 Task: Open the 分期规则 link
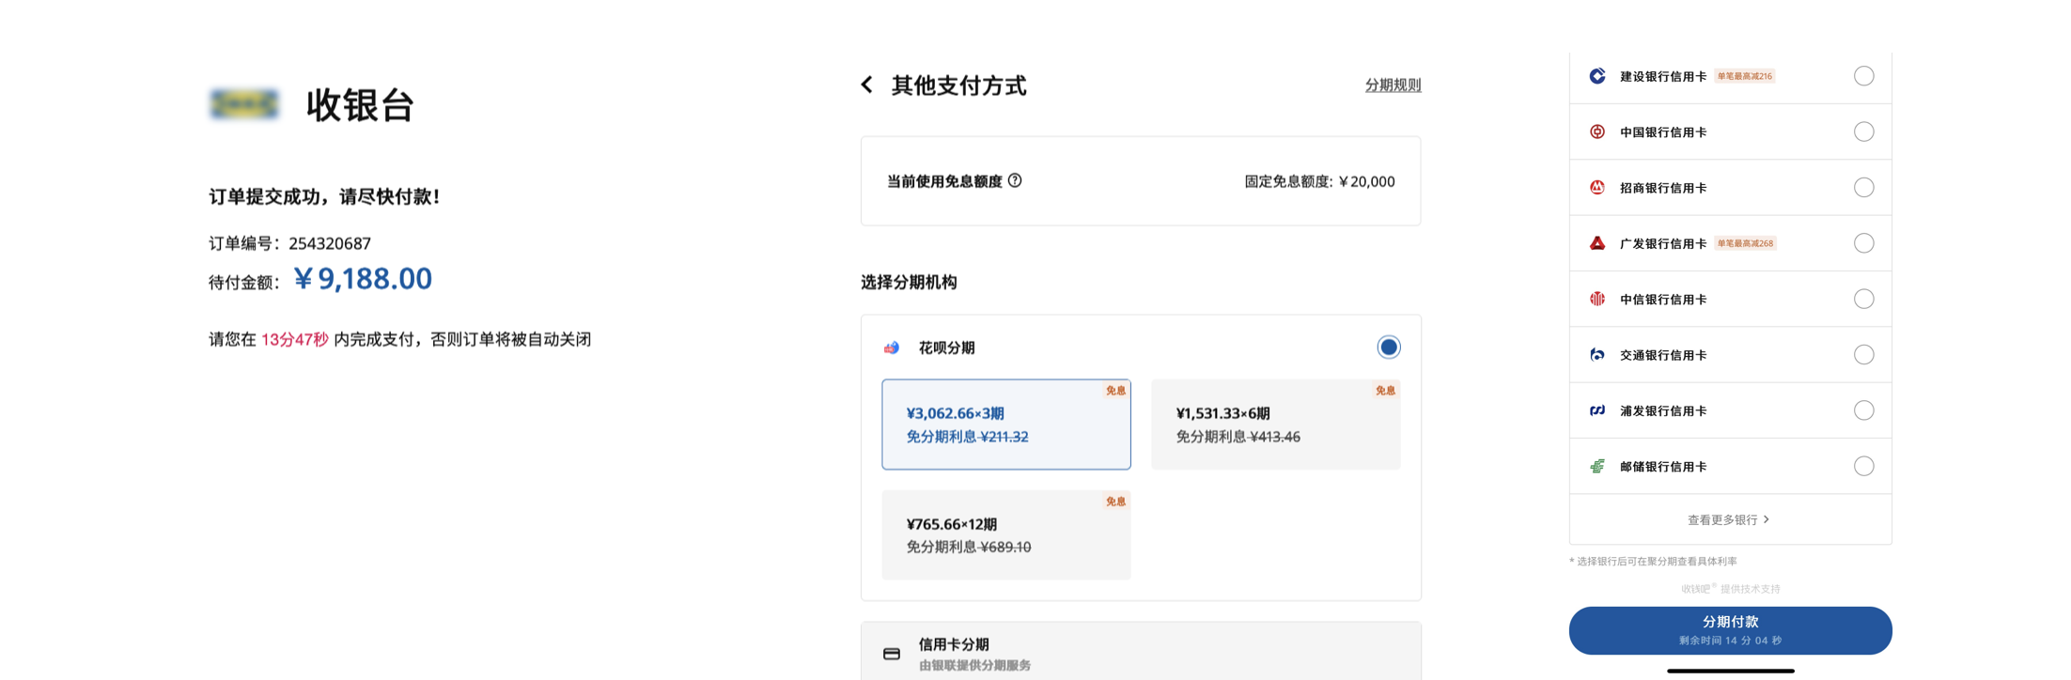(x=1394, y=85)
